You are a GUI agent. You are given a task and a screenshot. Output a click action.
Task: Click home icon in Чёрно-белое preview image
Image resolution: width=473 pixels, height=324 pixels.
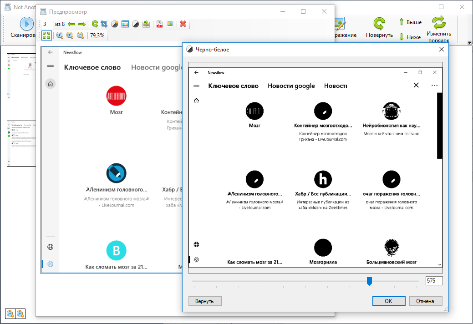pos(196,101)
